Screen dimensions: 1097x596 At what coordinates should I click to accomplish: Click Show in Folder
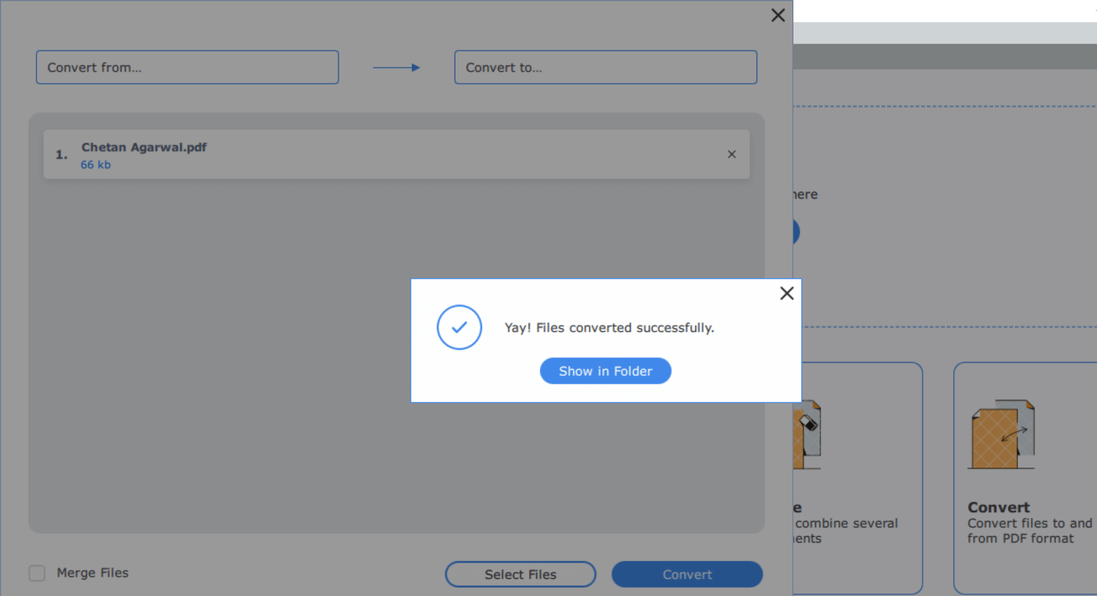point(605,371)
